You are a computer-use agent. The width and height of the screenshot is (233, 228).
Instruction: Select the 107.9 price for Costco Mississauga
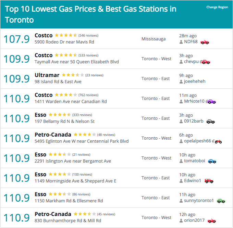coord(17,39)
